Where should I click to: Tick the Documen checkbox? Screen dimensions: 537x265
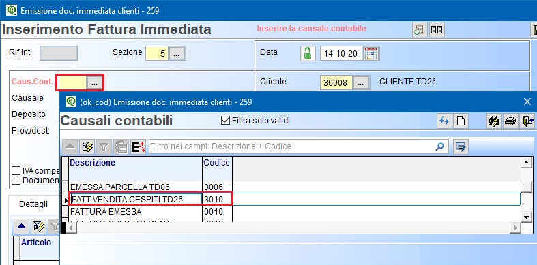[x=16, y=180]
